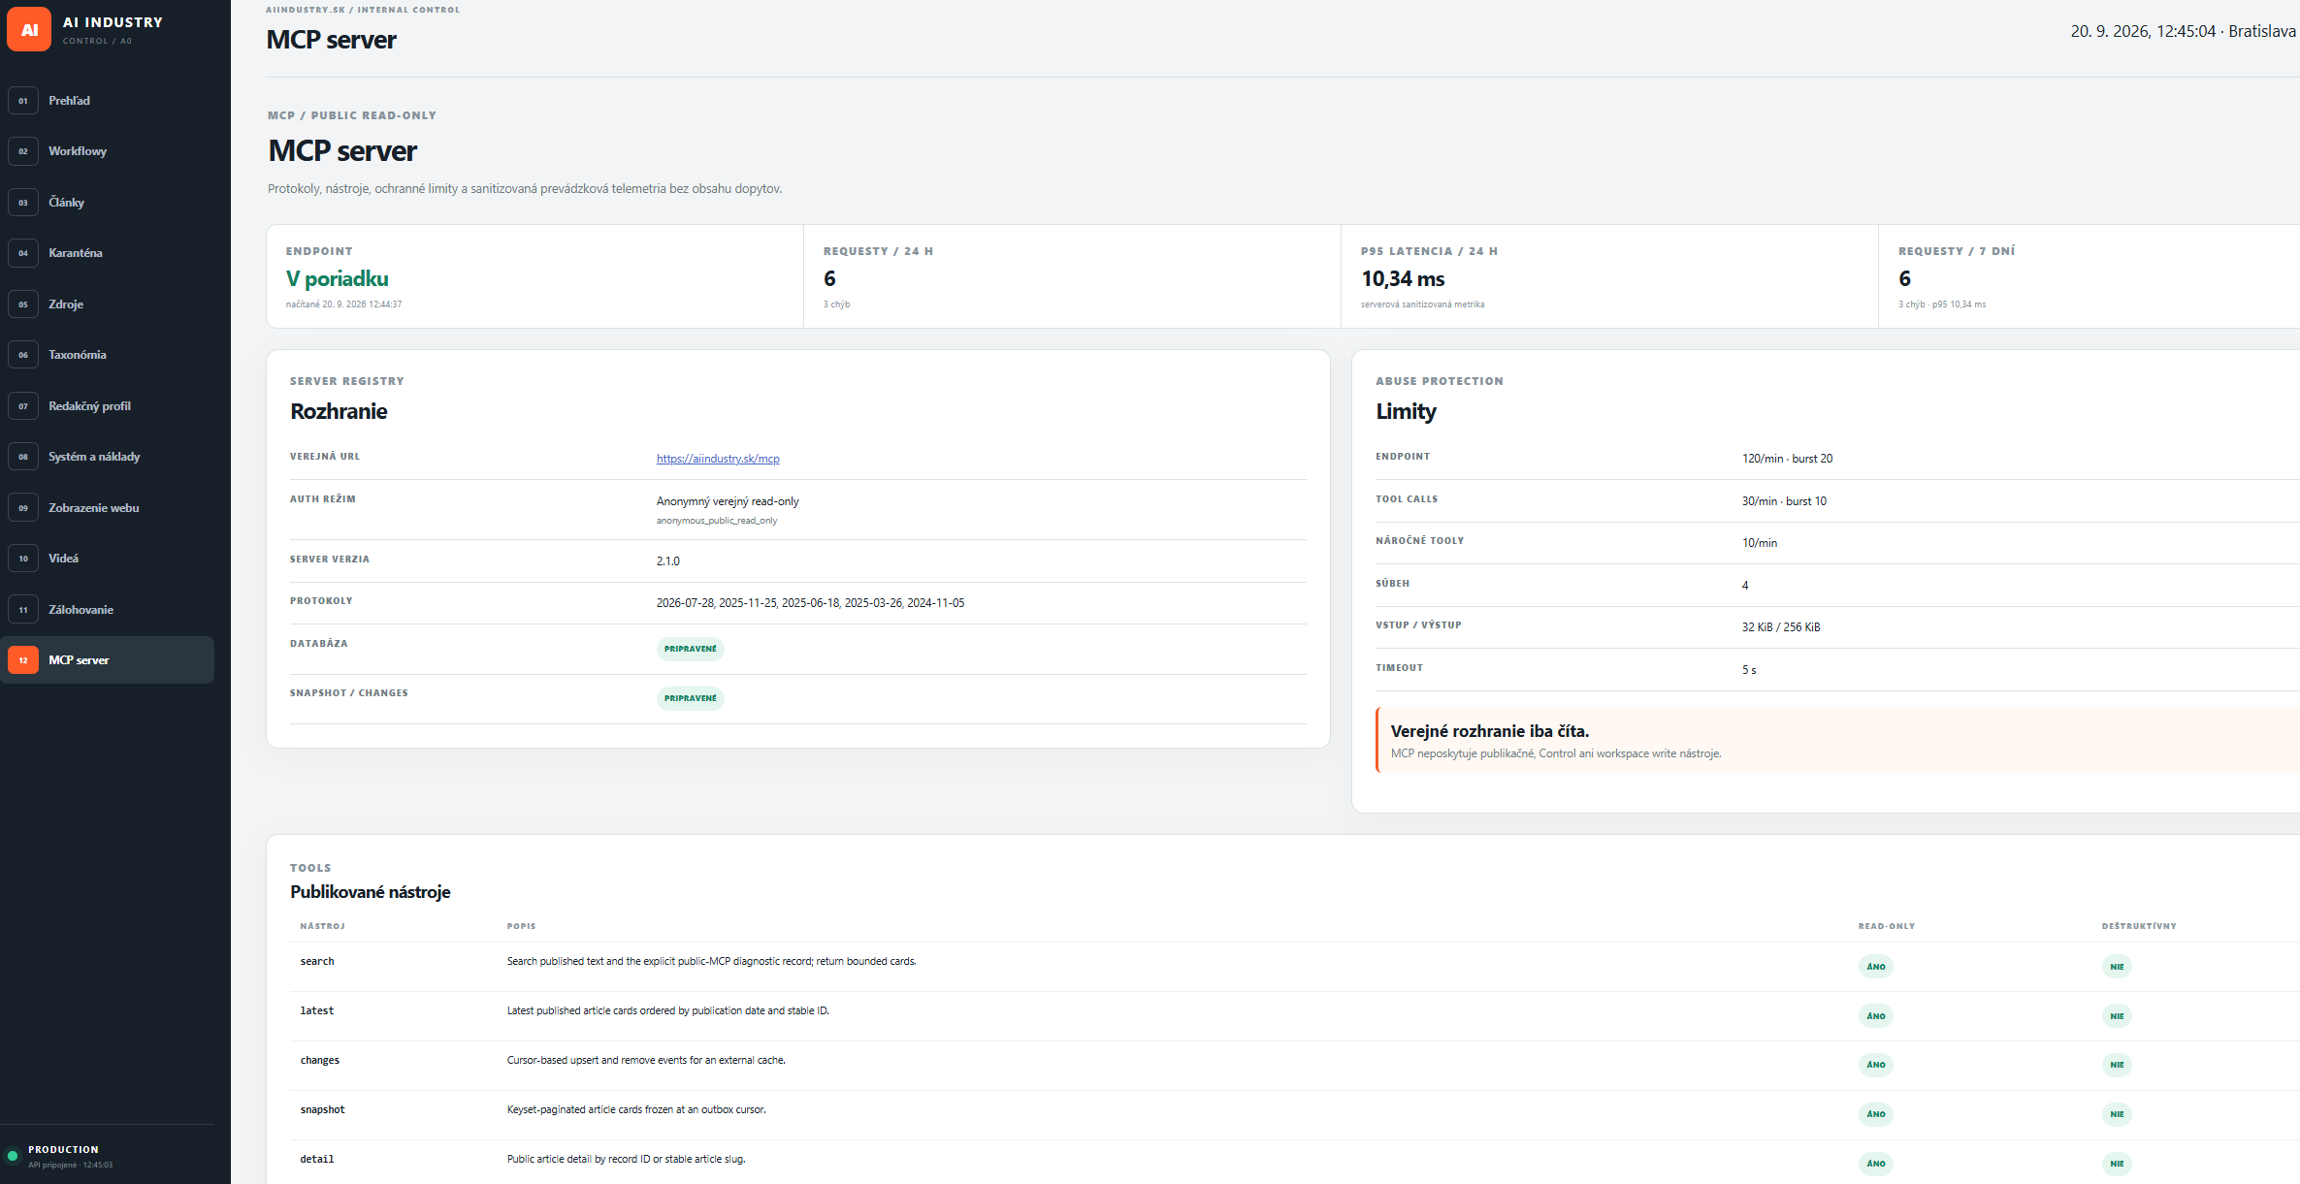This screenshot has width=2300, height=1184.
Task: Click the 05 number badge by Zdroje
Action: [x=23, y=304]
